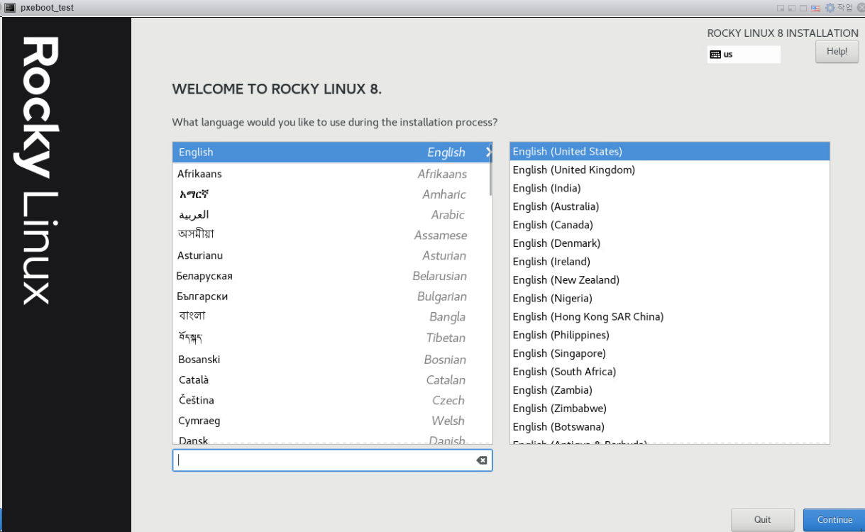
Task: Click the pxeboot_test console icon in title bar
Action: (x=10, y=8)
